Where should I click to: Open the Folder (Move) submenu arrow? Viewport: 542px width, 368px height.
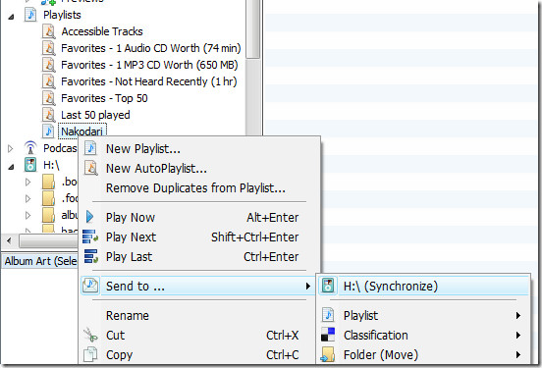coord(518,354)
